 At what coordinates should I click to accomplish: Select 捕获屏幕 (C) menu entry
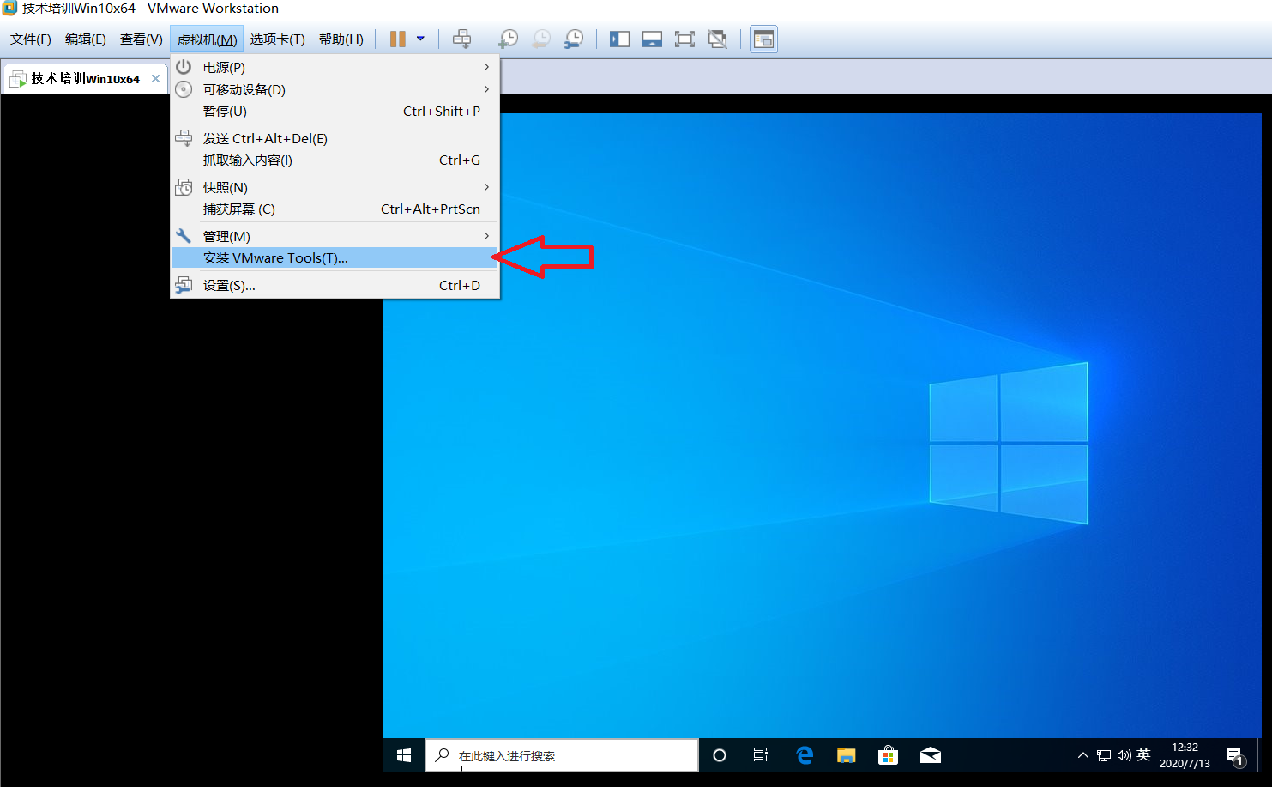tap(335, 209)
